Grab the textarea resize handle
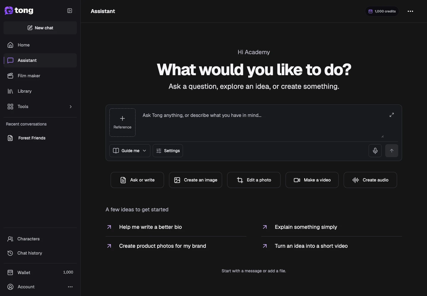 click(383, 136)
